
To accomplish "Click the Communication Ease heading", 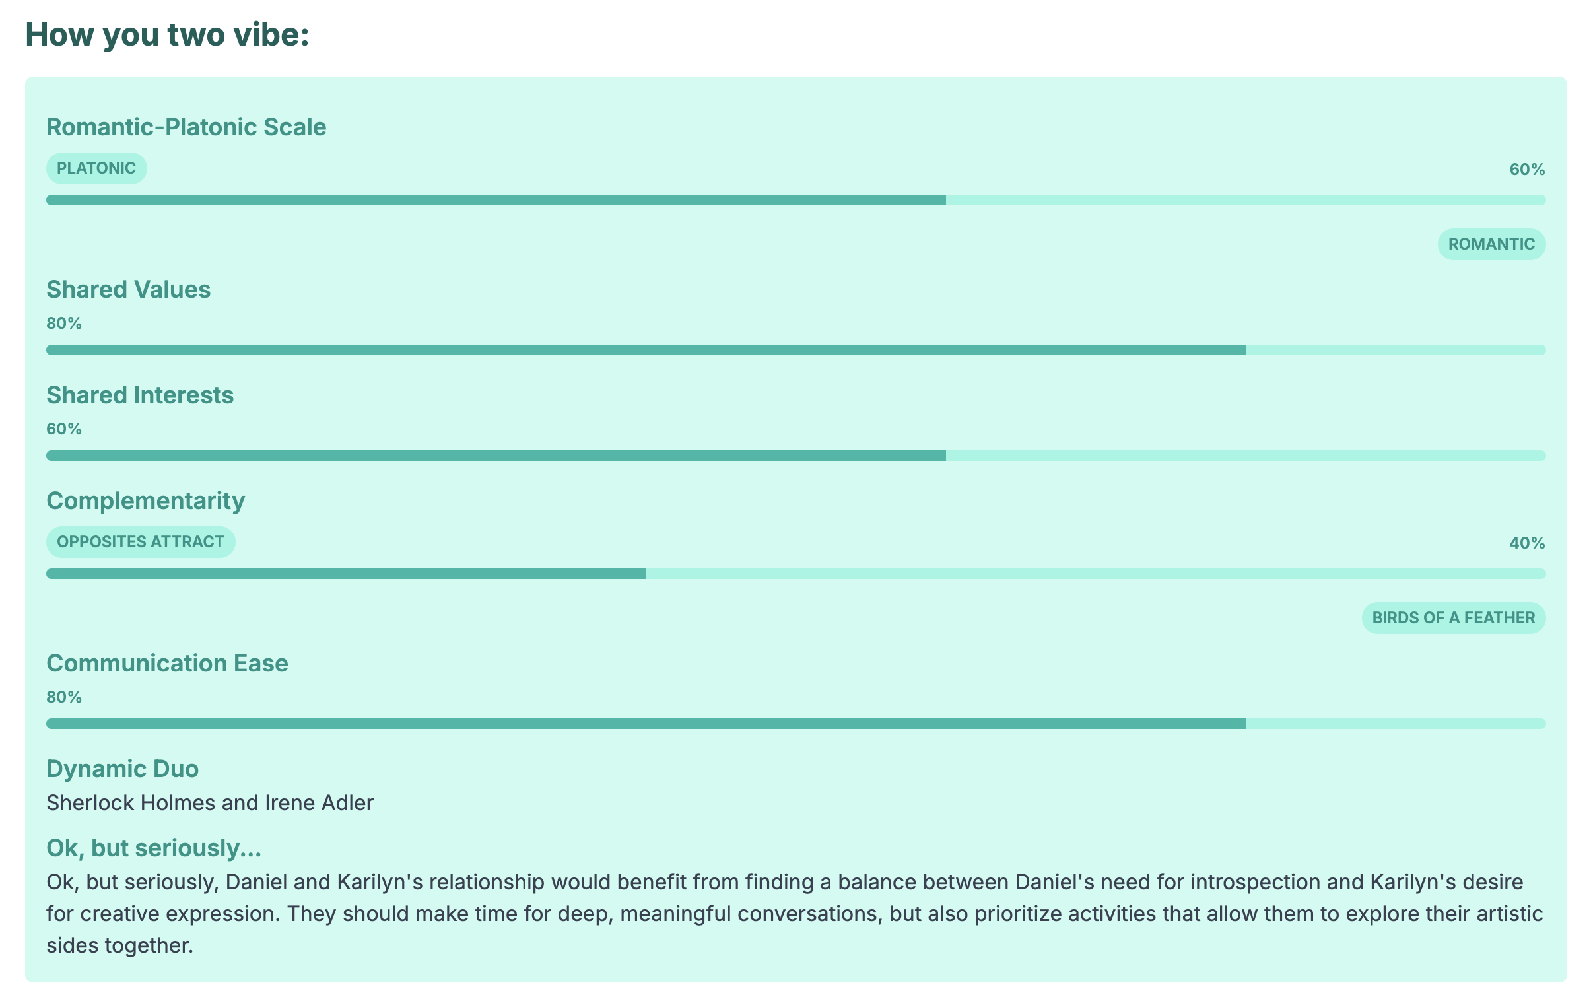I will pos(167,663).
